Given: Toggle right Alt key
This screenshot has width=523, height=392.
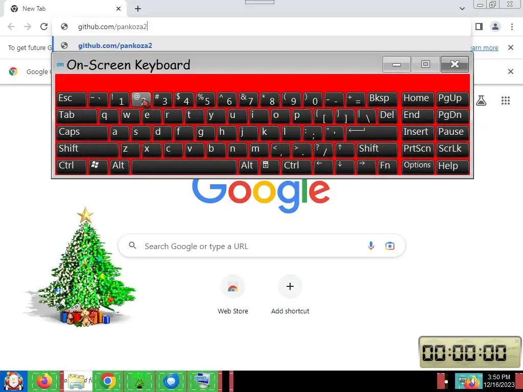Looking at the screenshot, I should 248,166.
